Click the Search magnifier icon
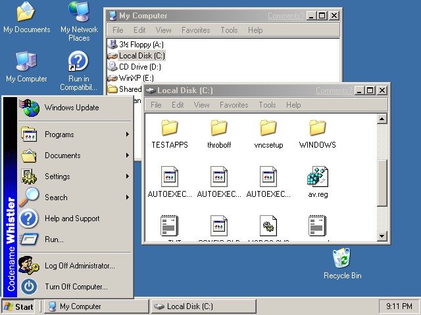The height and width of the screenshot is (315, 421). point(29,197)
